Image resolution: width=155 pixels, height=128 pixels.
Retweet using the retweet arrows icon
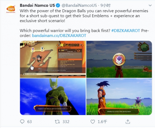(x=57, y=122)
